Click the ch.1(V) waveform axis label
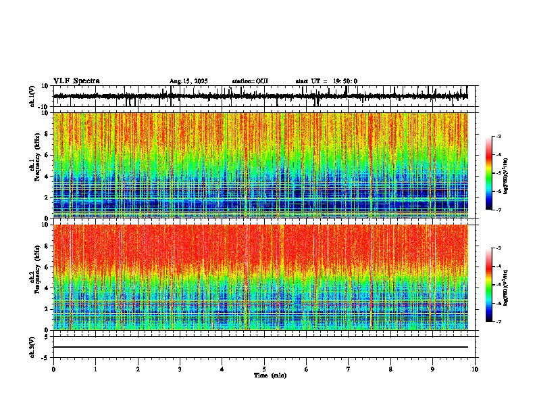The height and width of the screenshot is (414, 535). pos(32,96)
